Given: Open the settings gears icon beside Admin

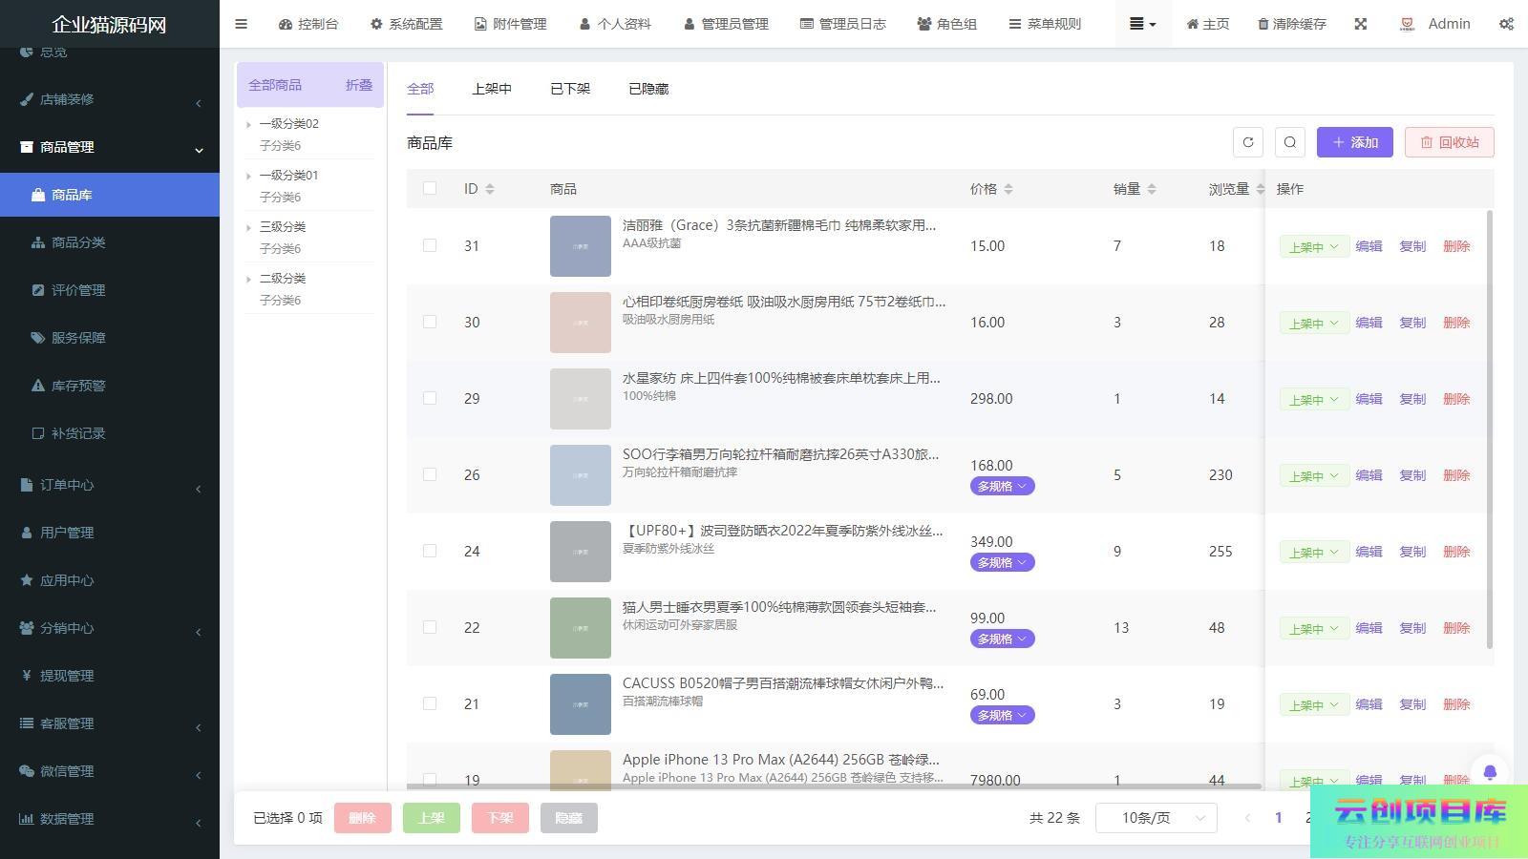Looking at the screenshot, I should tap(1506, 24).
